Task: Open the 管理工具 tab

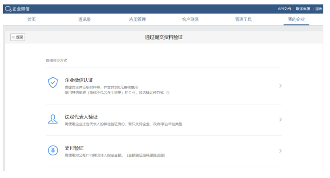Action: [243, 20]
